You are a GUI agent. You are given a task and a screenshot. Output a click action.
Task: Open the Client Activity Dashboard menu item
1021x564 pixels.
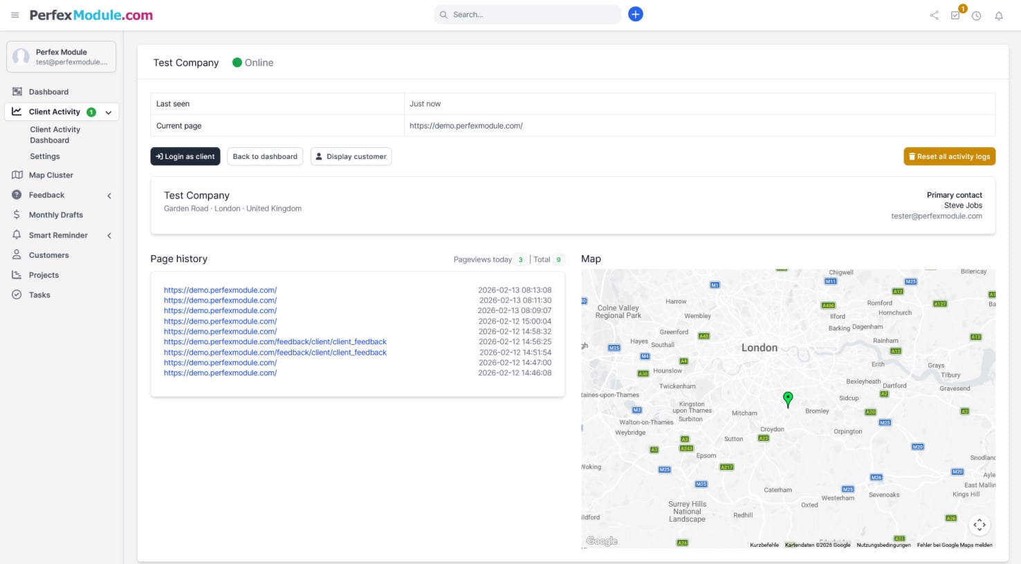pos(55,134)
